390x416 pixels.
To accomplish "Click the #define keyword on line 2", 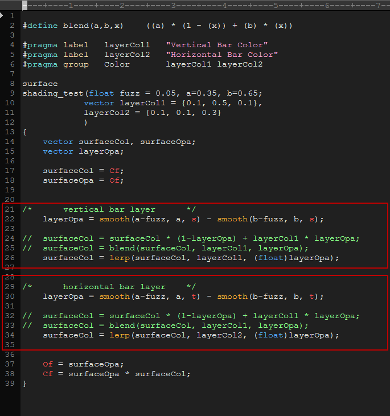I will [x=40, y=26].
